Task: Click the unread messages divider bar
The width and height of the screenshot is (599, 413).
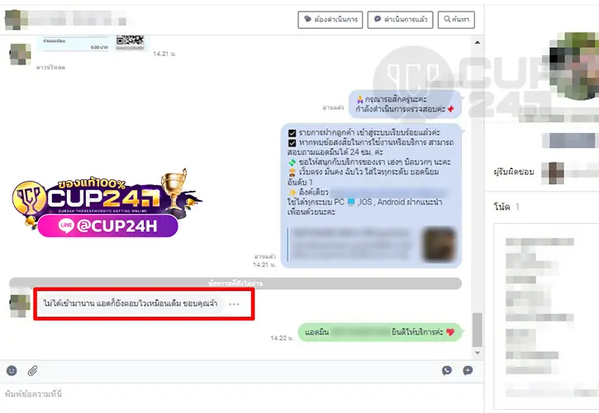Action: [235, 283]
